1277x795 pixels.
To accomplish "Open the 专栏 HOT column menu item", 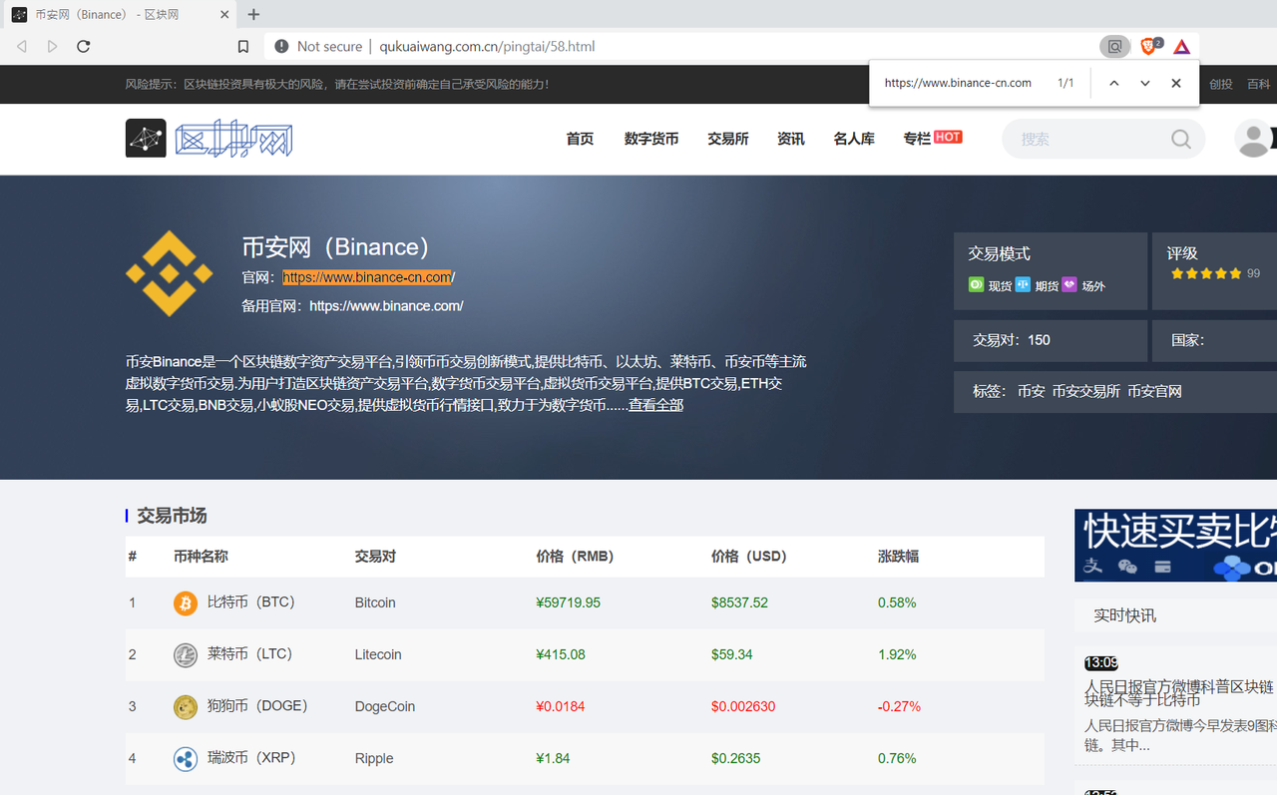I will tap(933, 138).
